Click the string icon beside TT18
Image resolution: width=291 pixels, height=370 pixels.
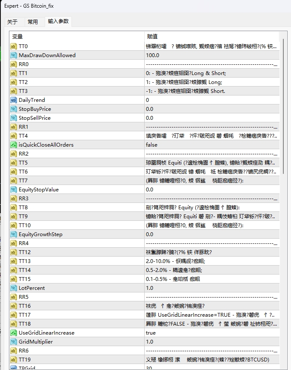14,324
